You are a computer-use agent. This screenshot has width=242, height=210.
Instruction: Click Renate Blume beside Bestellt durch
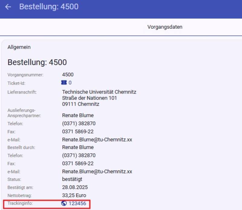78,147
